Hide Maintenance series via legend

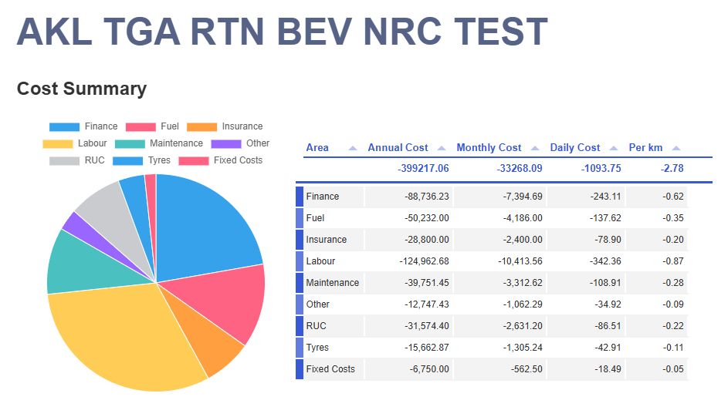(x=159, y=143)
